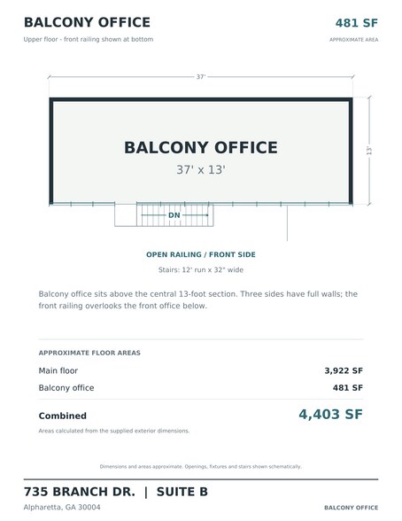Image resolution: width=402 pixels, height=521 pixels.
Task: Click the APPROXIMATE FLOOR AREAS heading
Action: [x=89, y=353]
